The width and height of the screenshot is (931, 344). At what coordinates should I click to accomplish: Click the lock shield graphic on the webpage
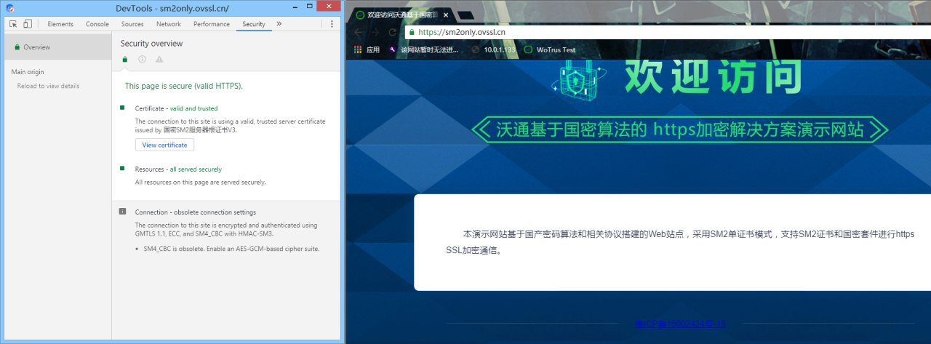[578, 81]
